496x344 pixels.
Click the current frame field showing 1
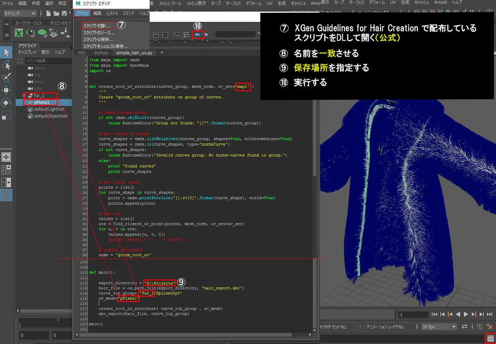413,315
